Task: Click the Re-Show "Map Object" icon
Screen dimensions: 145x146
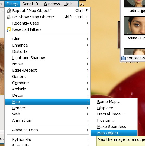Action: 9,17
